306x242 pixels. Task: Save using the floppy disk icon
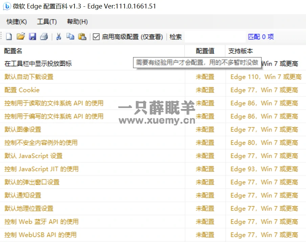pos(32,36)
